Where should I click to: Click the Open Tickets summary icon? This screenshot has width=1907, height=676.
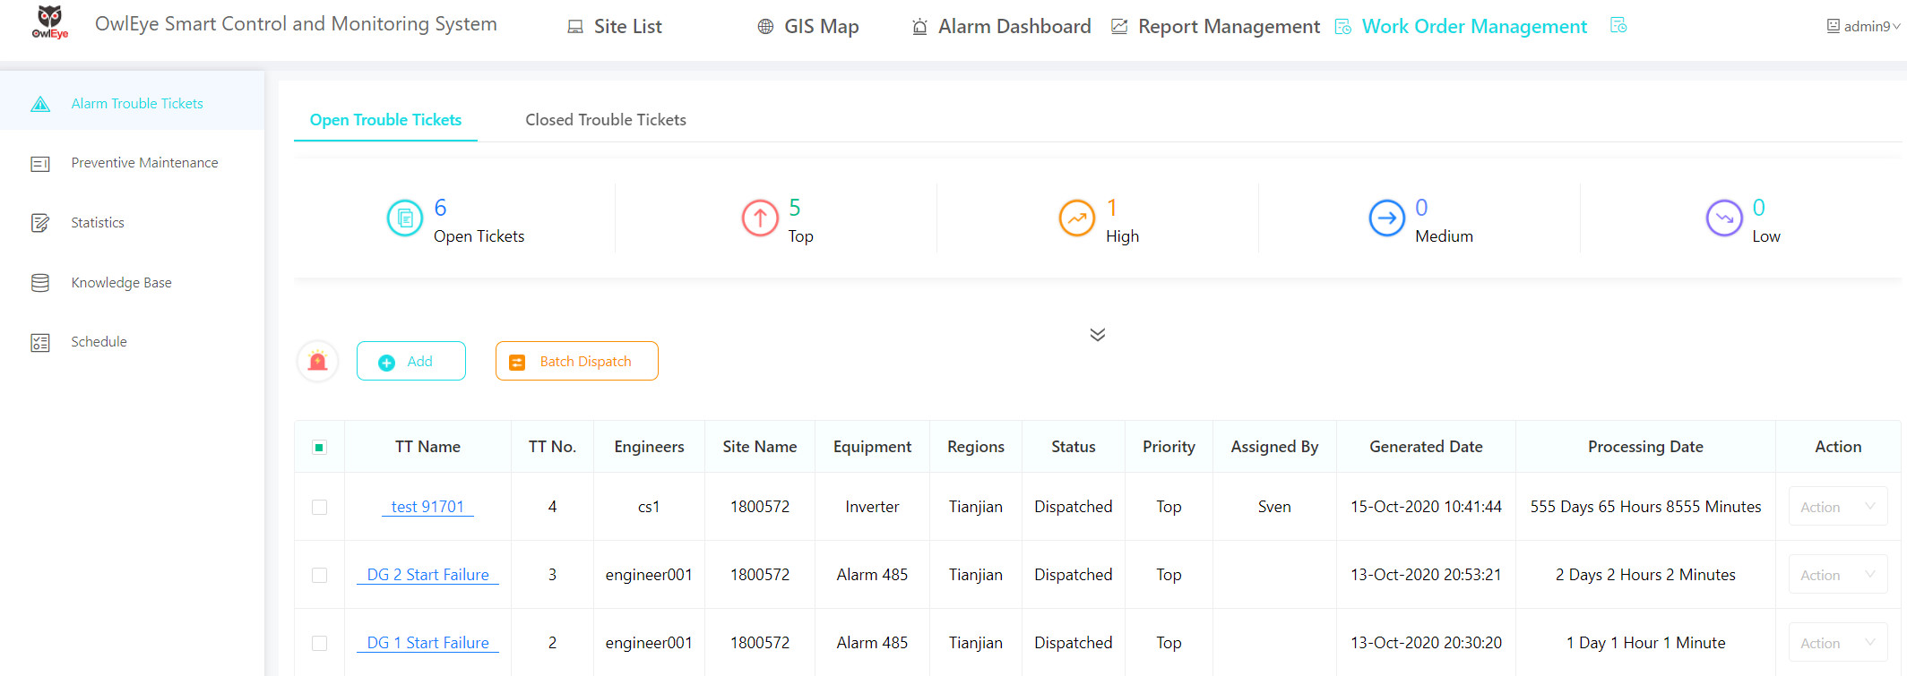click(404, 218)
